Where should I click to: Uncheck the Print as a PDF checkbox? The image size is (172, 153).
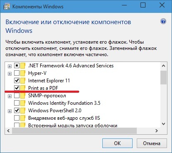click(17, 88)
